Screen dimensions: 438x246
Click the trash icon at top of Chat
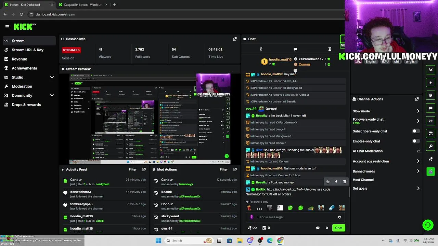[x=261, y=49]
